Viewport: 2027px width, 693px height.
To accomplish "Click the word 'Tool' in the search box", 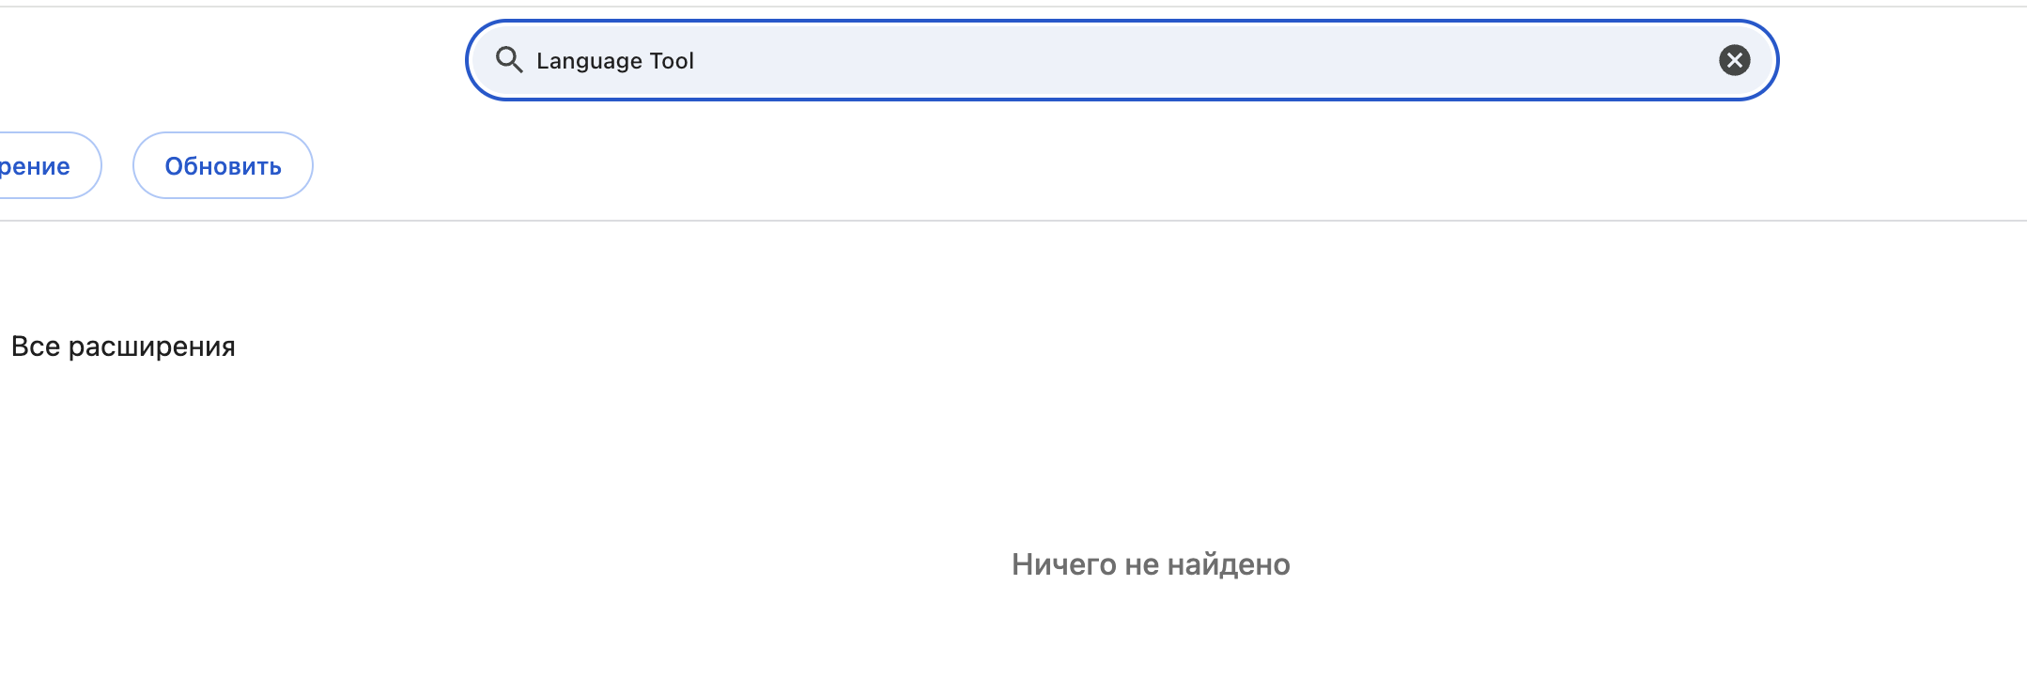I will [672, 61].
